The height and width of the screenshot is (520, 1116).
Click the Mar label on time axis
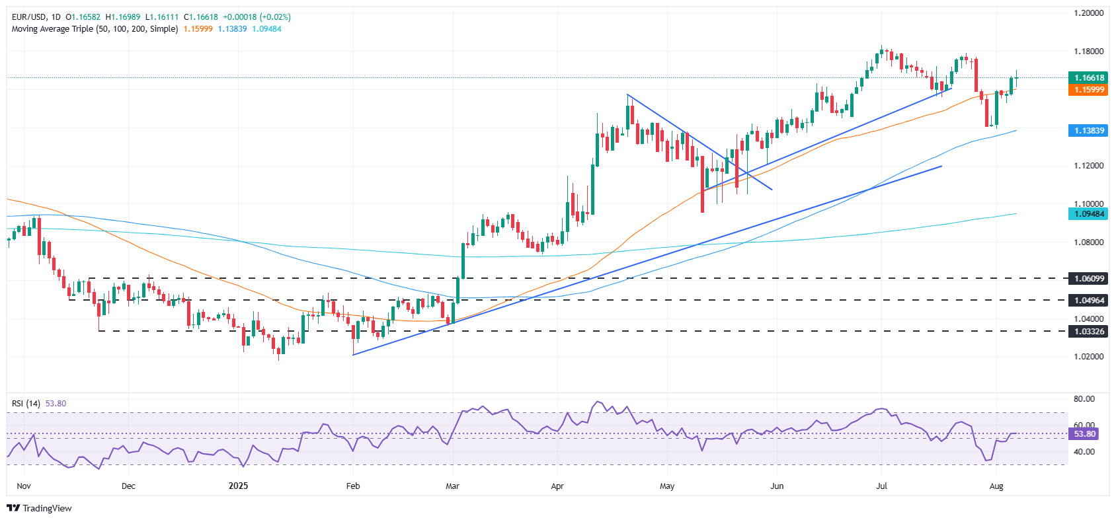452,486
